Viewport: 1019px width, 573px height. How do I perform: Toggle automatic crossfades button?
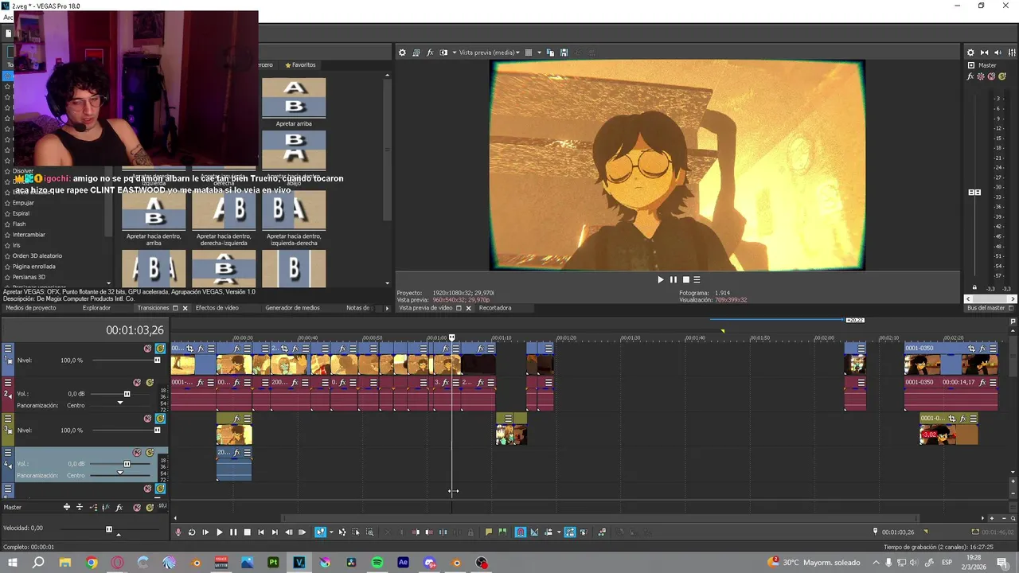click(x=534, y=532)
